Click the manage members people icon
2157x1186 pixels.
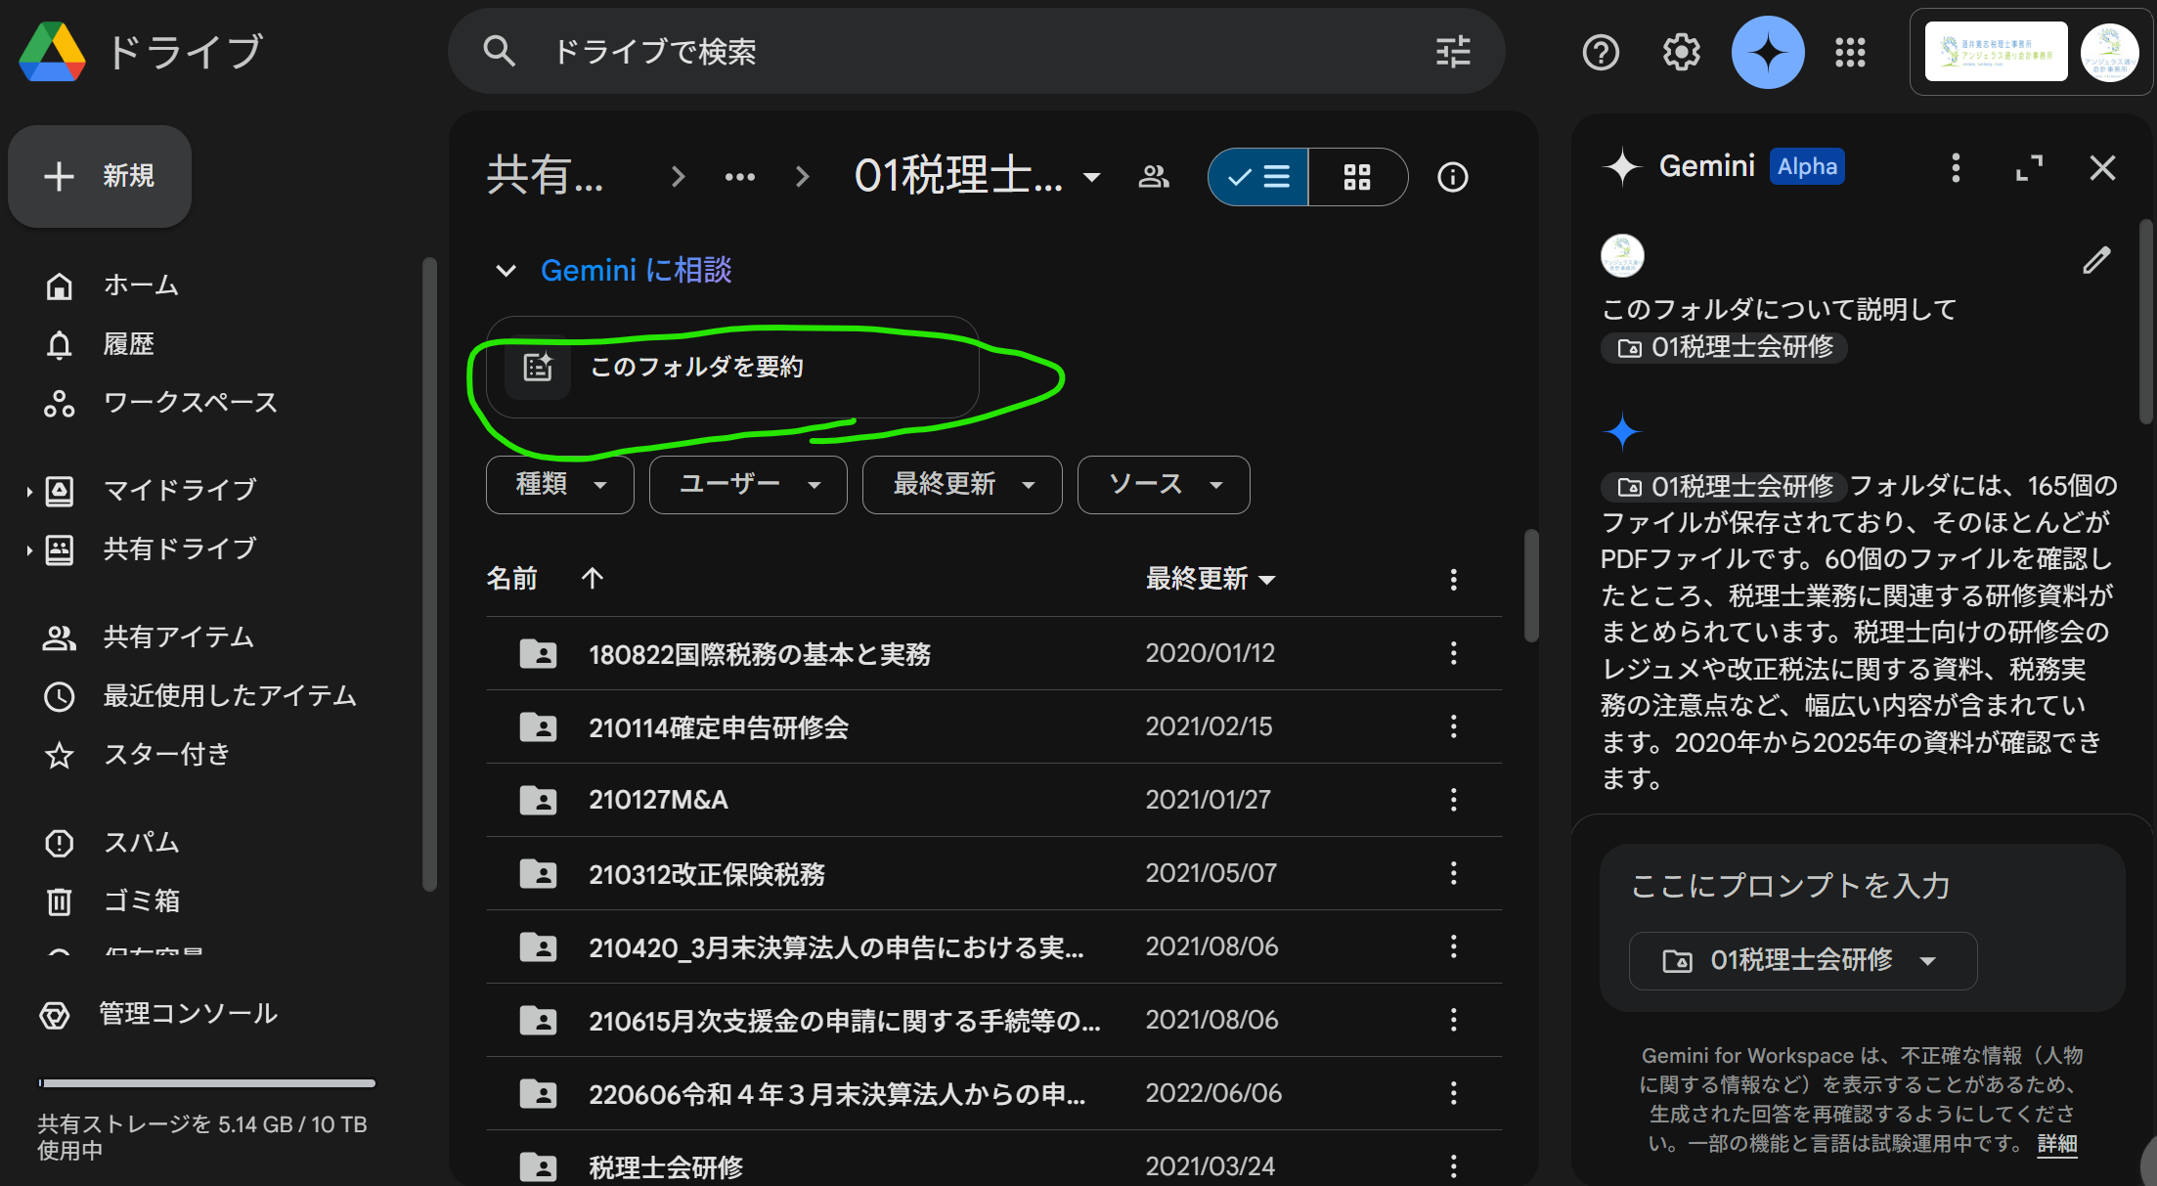coord(1154,177)
